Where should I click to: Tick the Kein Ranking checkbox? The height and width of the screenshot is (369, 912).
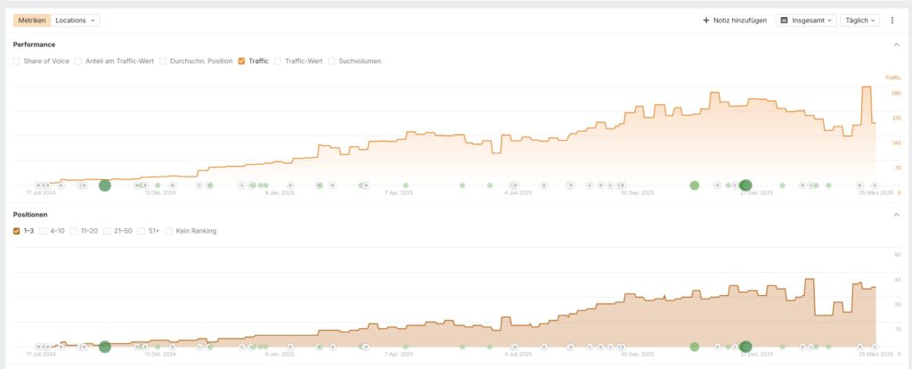tap(169, 231)
